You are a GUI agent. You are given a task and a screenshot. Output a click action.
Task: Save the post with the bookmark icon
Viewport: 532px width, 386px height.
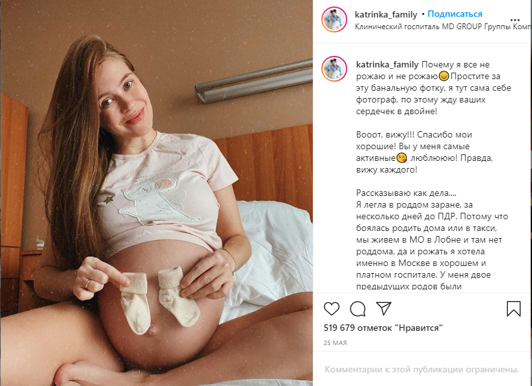point(513,309)
